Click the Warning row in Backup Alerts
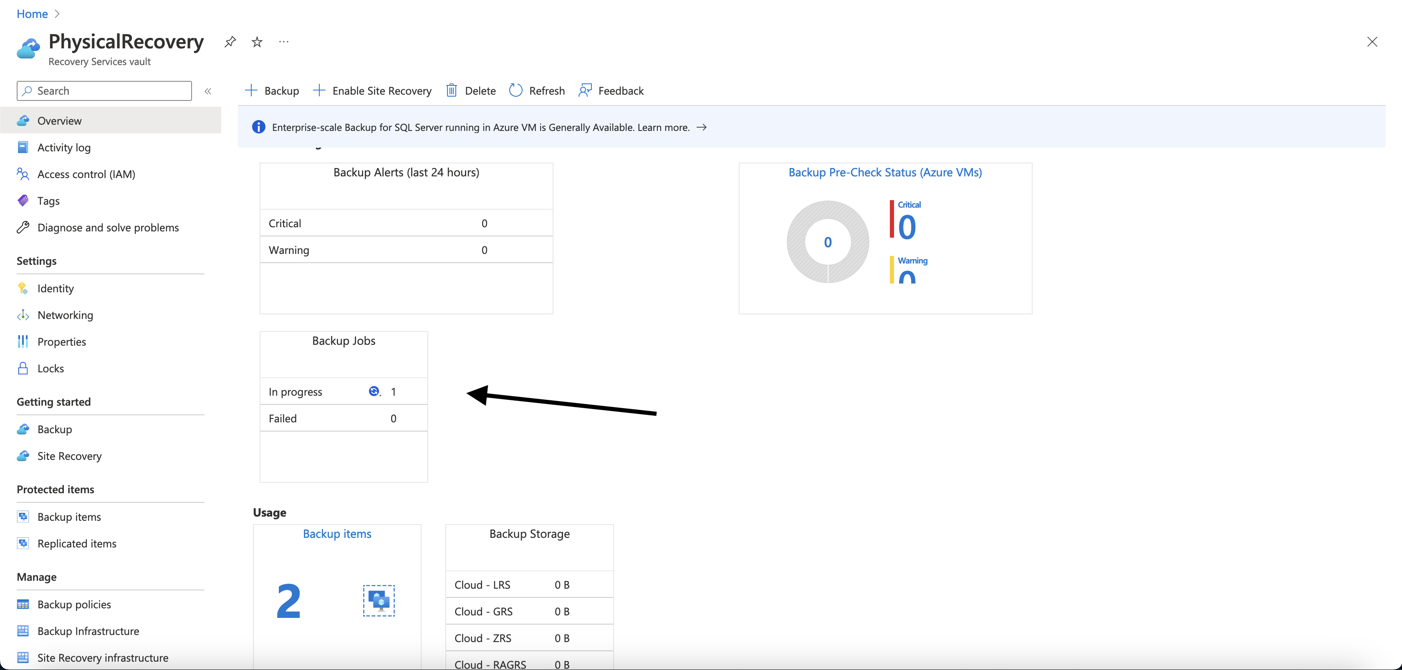The image size is (1402, 670). click(406, 250)
